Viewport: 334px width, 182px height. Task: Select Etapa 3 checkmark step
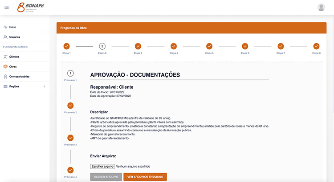pos(138,46)
